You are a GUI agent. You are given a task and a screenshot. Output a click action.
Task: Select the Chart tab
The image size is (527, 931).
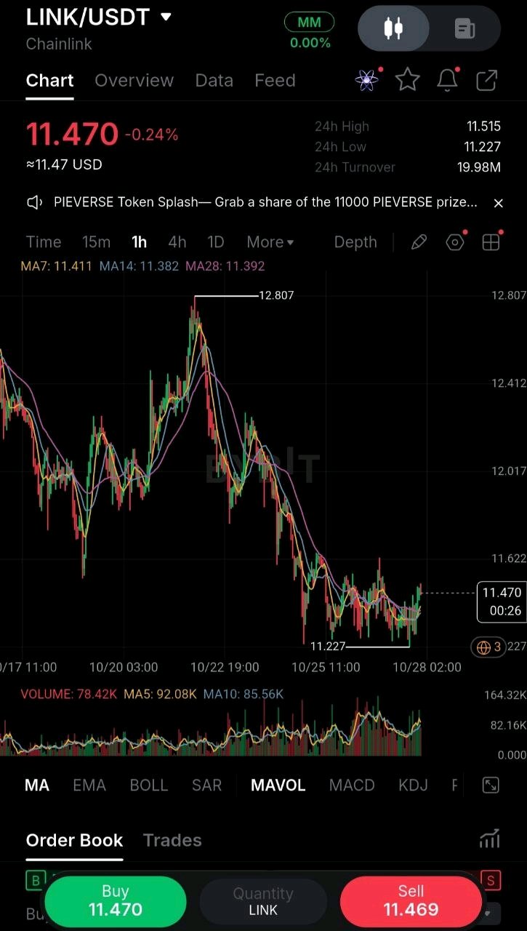tap(49, 81)
